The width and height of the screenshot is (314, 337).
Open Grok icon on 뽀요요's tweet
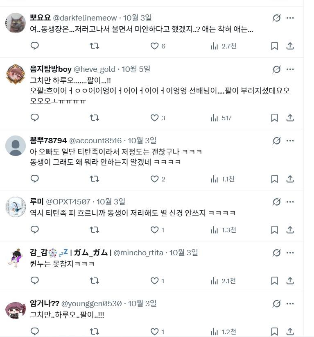[277, 18]
